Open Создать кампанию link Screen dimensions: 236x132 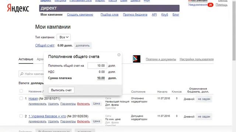(x=80, y=15)
